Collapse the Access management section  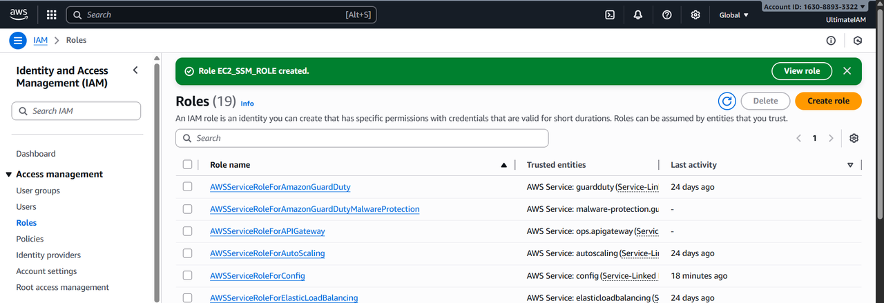click(9, 175)
